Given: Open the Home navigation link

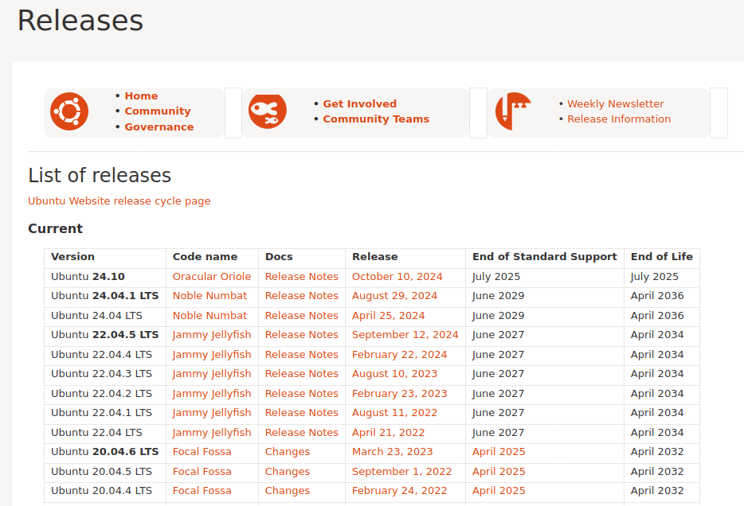Looking at the screenshot, I should coord(142,95).
